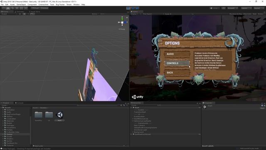Expand the Assets root folder
The height and width of the screenshot is (150, 266).
point(2,107)
